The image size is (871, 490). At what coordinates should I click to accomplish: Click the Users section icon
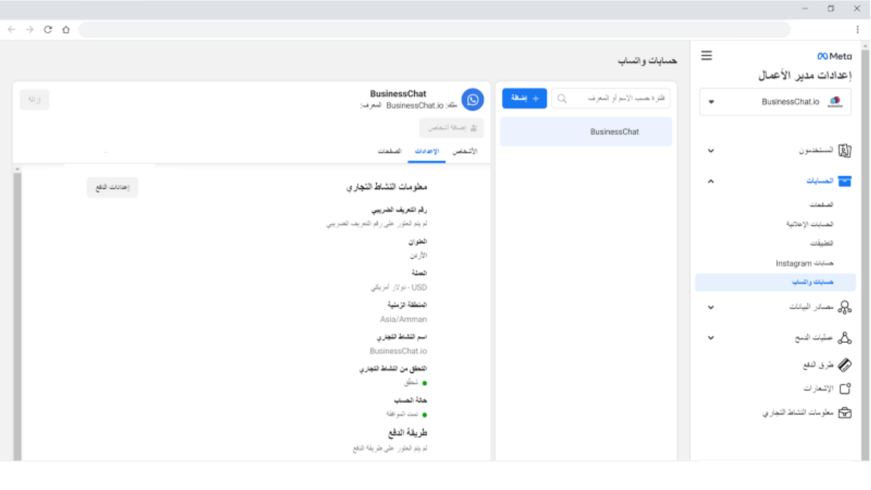tap(844, 151)
